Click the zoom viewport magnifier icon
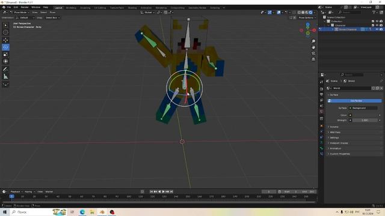The width and height of the screenshot is (385, 216). pyautogui.click(x=313, y=41)
